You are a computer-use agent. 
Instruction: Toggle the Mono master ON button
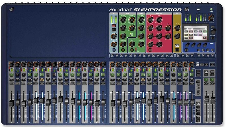[212, 80]
